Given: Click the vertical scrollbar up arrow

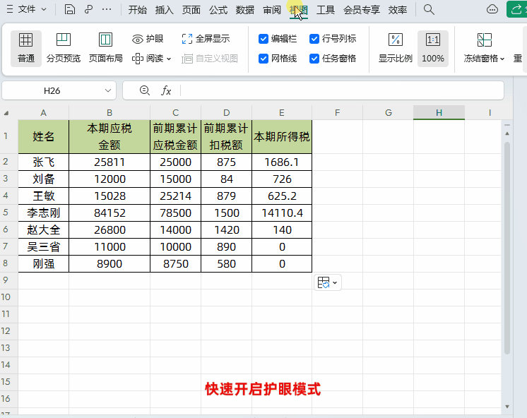Looking at the screenshot, I should click(507, 133).
